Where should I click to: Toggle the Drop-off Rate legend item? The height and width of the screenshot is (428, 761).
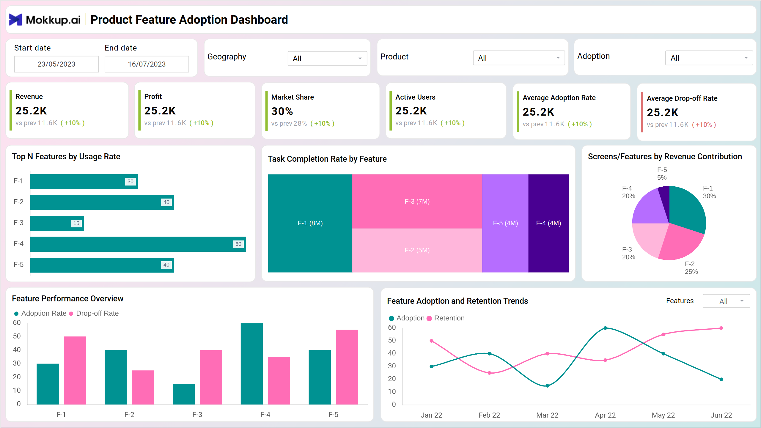tap(94, 313)
